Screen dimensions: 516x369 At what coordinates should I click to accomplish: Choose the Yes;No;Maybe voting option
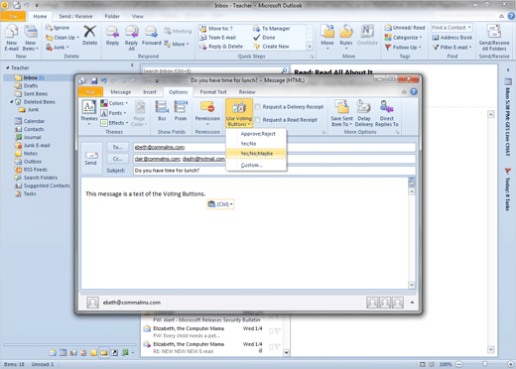tap(256, 154)
